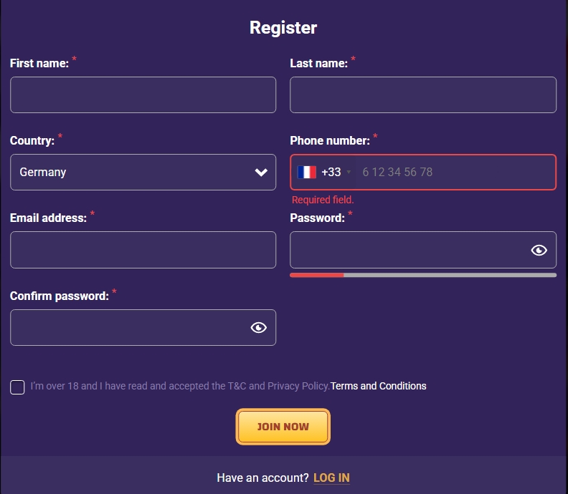Screen dimensions: 568x494
Task: Click the French flag icon
Action: (307, 173)
